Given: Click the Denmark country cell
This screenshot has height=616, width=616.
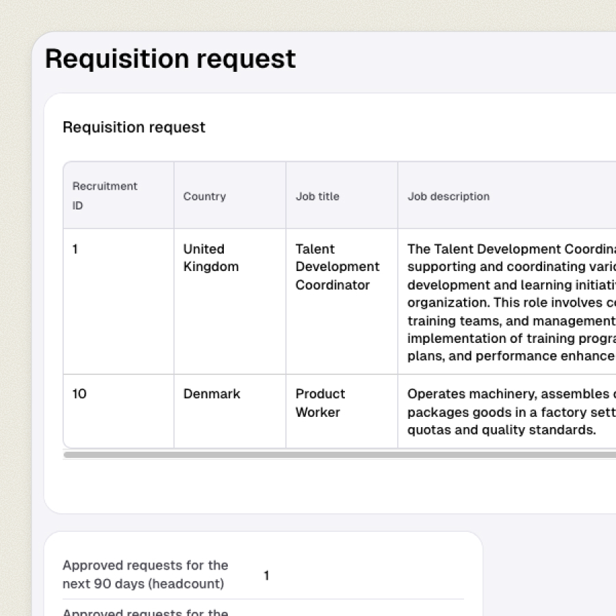Looking at the screenshot, I should tap(211, 394).
